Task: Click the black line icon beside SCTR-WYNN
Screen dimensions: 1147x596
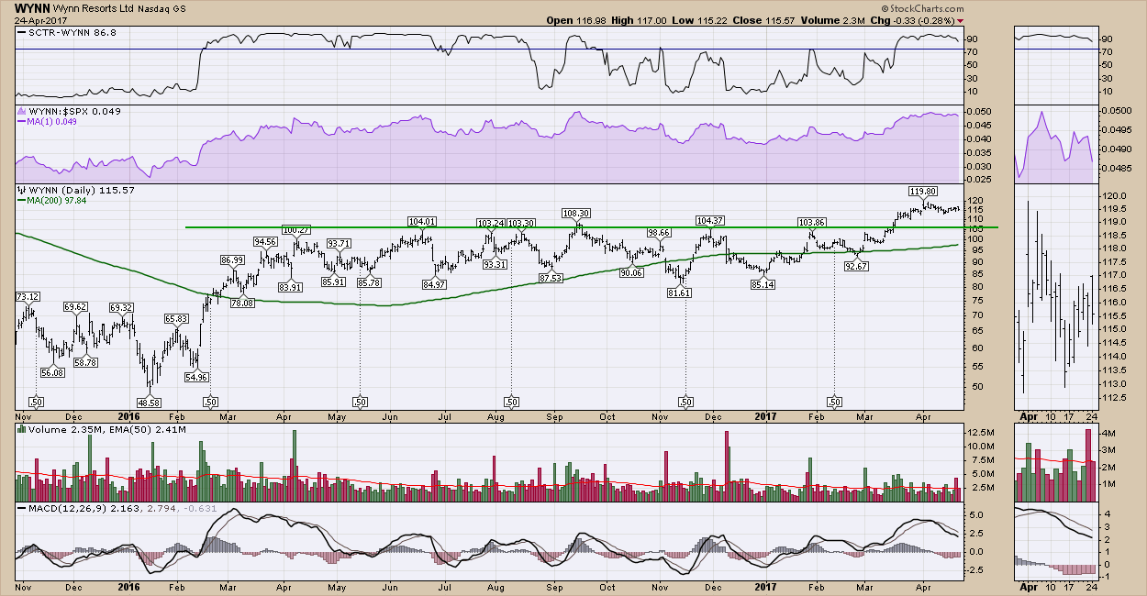Action: 22,32
